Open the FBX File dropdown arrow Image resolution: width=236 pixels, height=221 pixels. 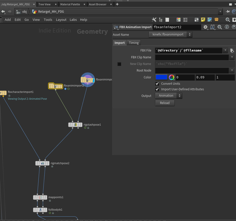point(225,50)
